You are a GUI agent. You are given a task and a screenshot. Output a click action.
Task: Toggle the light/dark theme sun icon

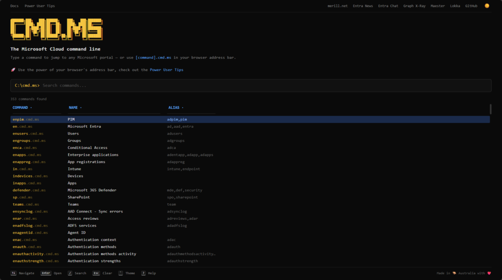click(487, 6)
